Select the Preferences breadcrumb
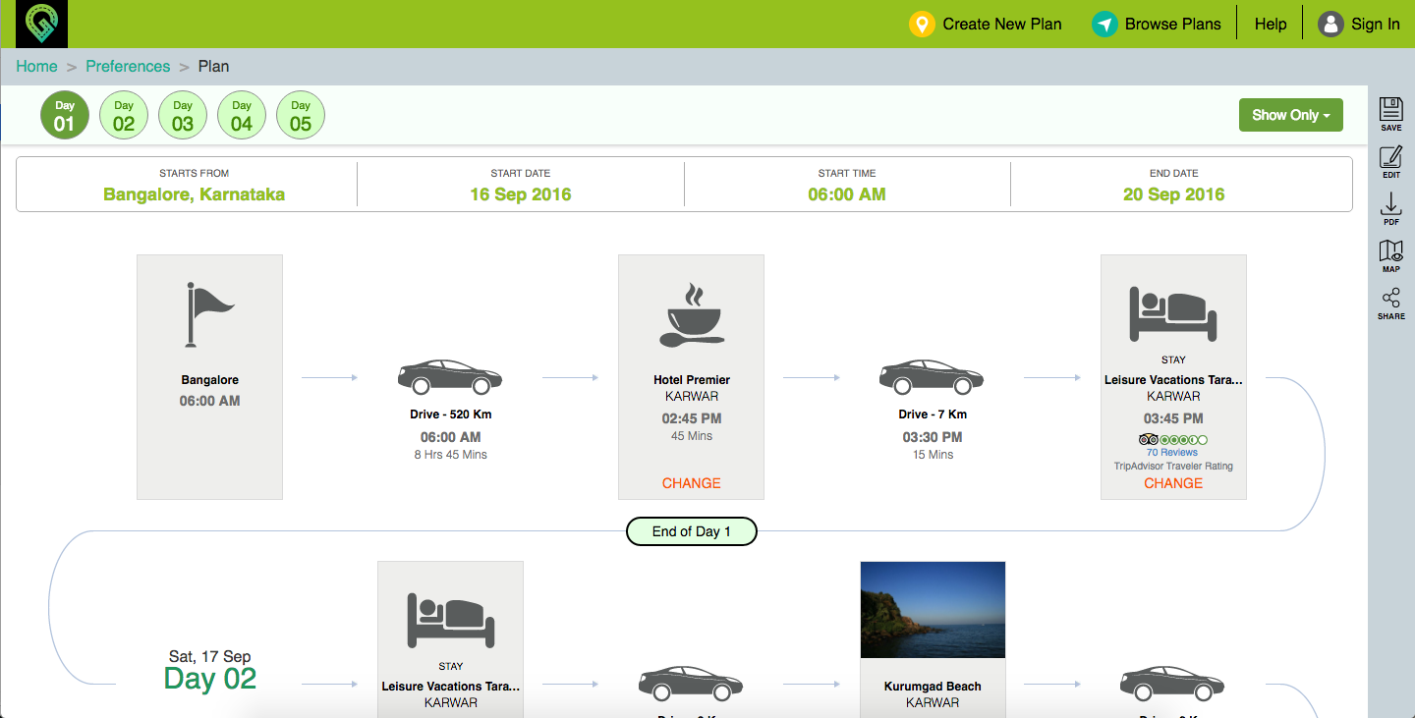The width and height of the screenshot is (1415, 718). [x=128, y=66]
